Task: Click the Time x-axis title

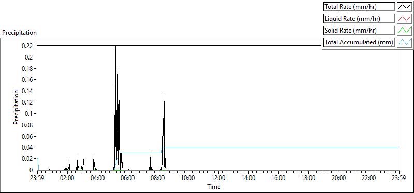Action: click(x=214, y=187)
